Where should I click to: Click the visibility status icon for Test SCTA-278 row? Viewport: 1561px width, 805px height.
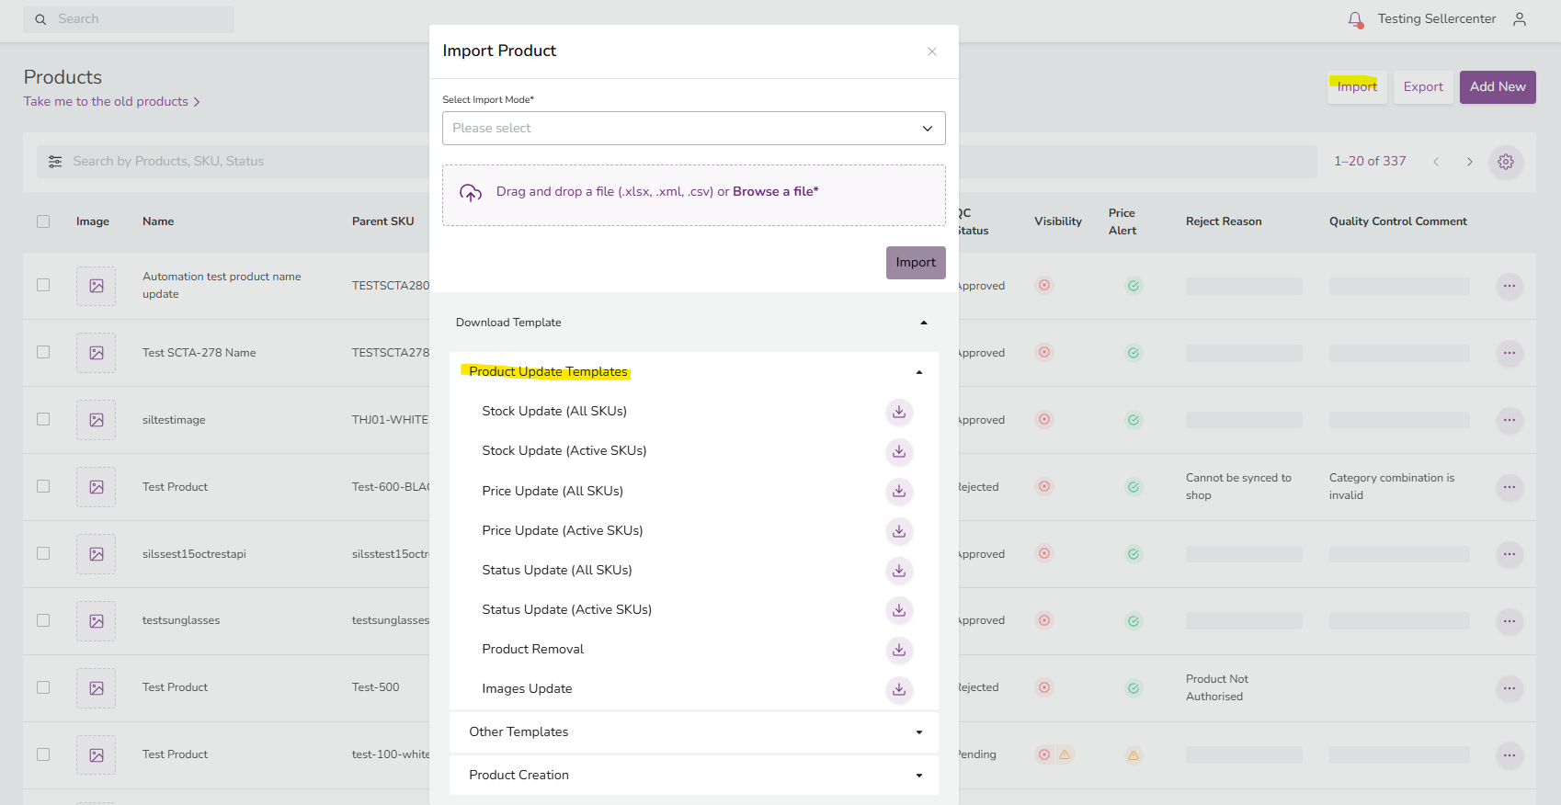[x=1044, y=352]
